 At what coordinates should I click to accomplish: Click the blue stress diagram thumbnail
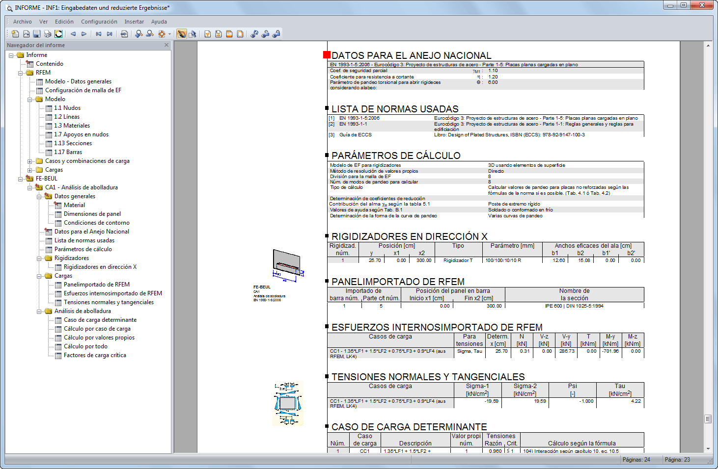pyautogui.click(x=288, y=404)
